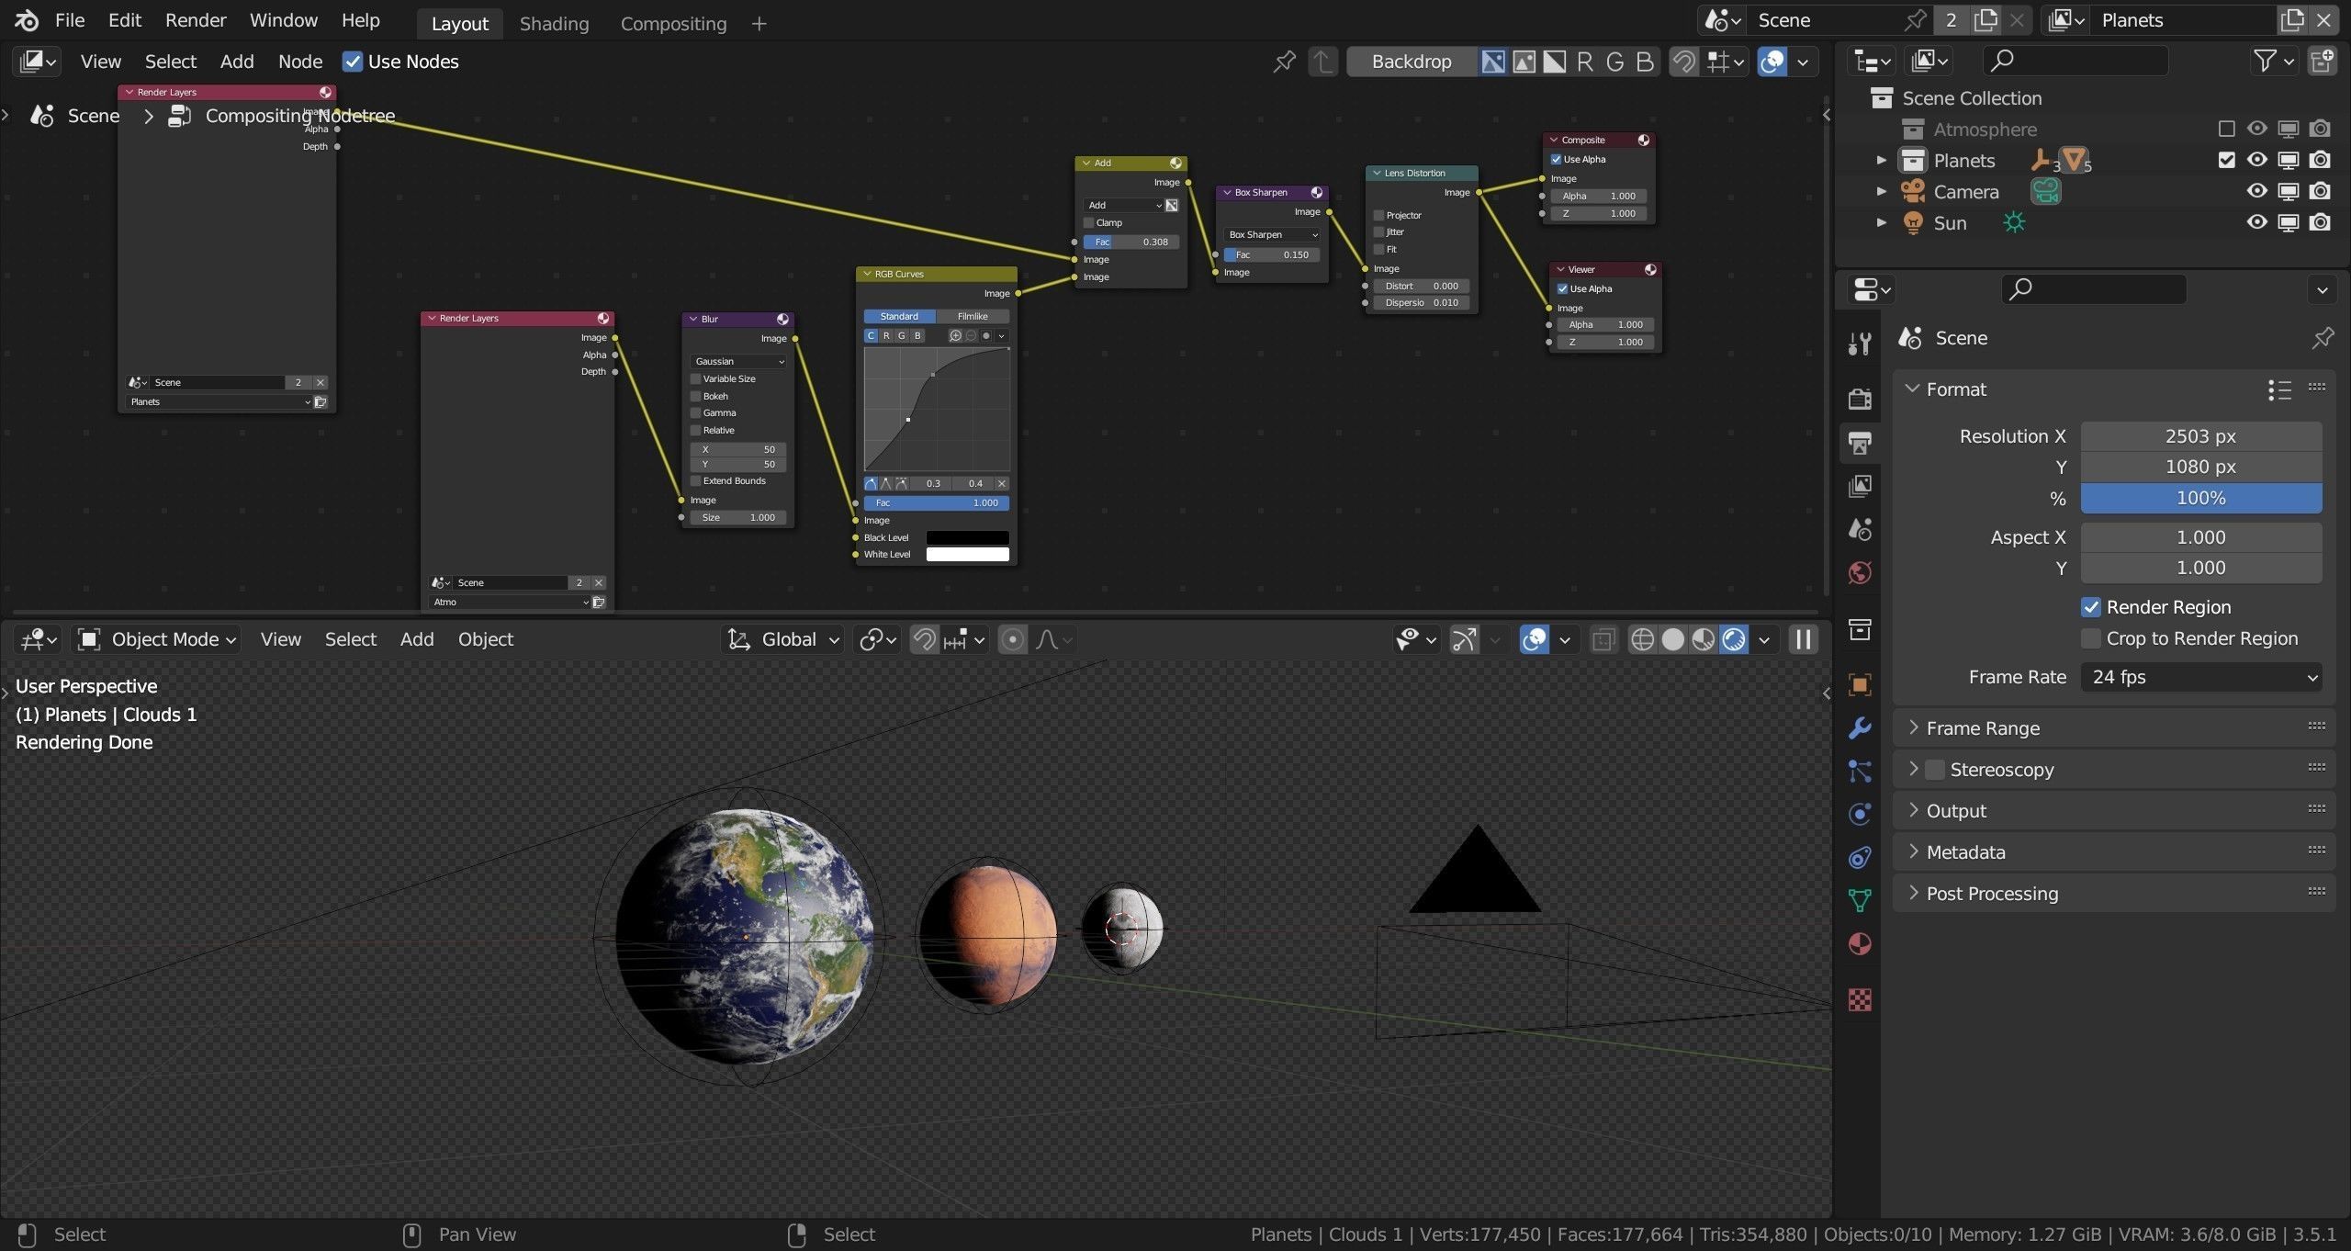Click the White Level color swatch
The height and width of the screenshot is (1251, 2351).
tap(967, 554)
